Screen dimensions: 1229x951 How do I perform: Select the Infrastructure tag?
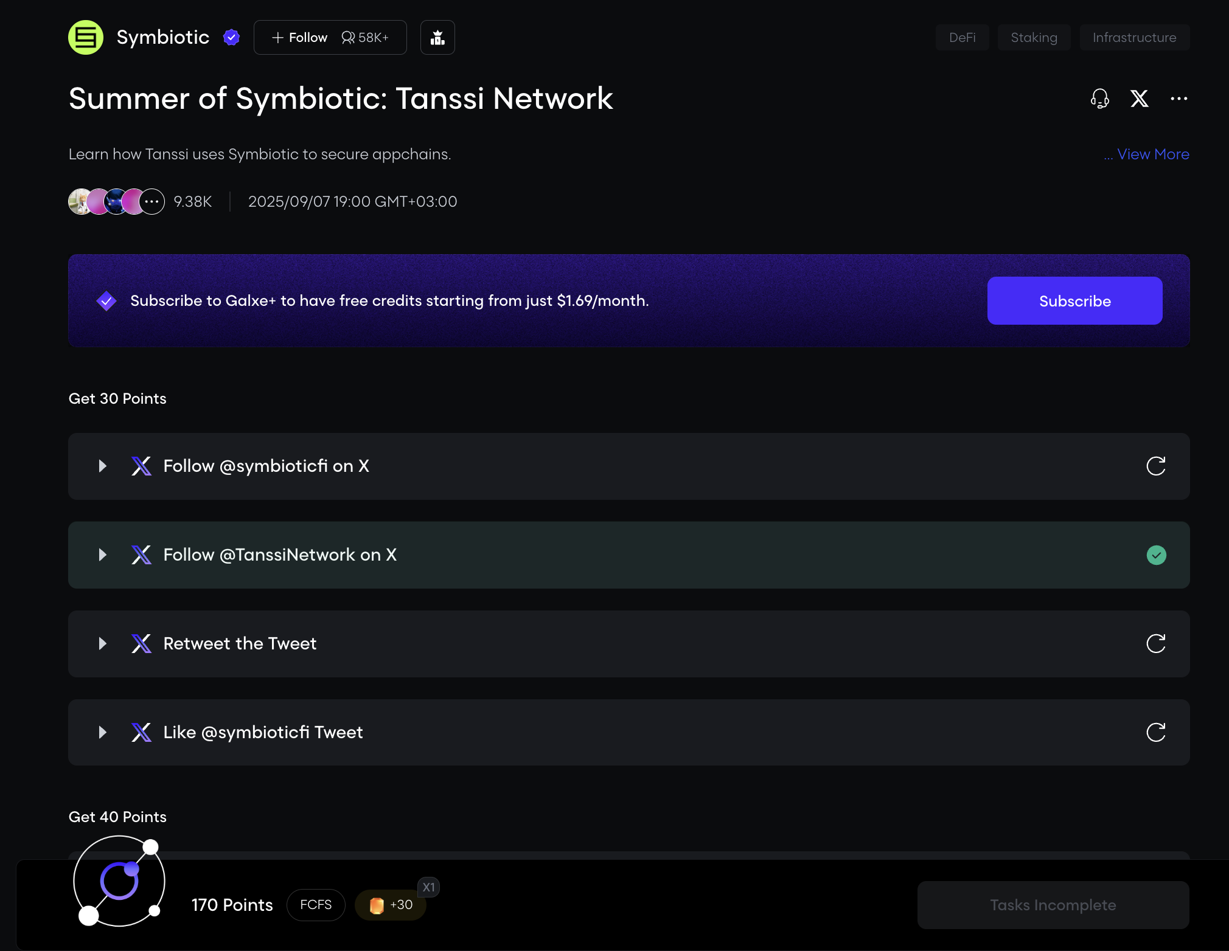(x=1134, y=38)
